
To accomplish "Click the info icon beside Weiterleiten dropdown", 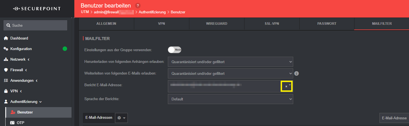I will 297,73.
